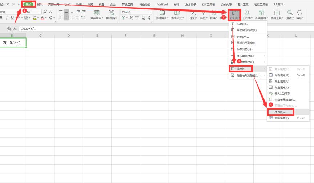This screenshot has width=314, height=183.
Task: Click the decrease decimal places icon
Action: click(x=149, y=18)
